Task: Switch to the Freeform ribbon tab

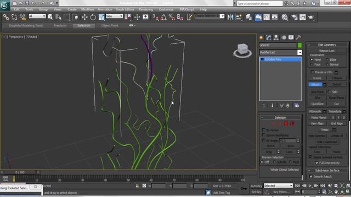Action: [x=60, y=26]
